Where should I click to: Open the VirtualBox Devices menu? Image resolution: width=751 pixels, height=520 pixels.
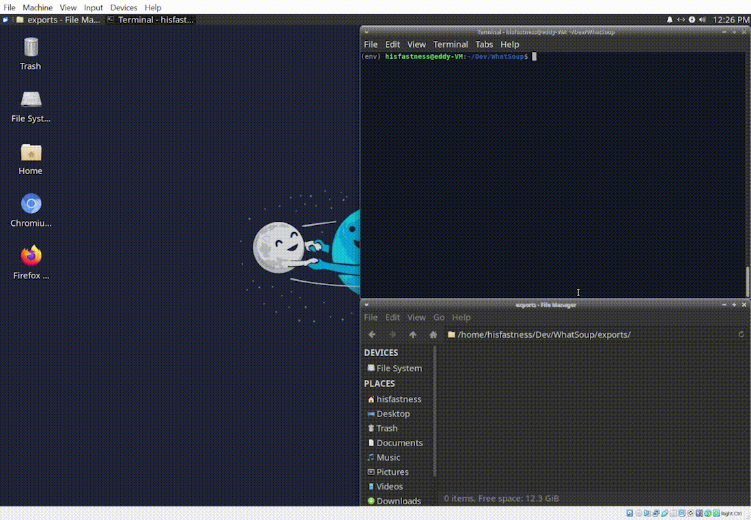pyautogui.click(x=124, y=8)
